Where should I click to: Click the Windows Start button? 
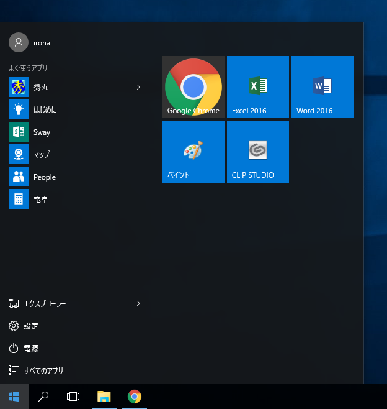(14, 397)
